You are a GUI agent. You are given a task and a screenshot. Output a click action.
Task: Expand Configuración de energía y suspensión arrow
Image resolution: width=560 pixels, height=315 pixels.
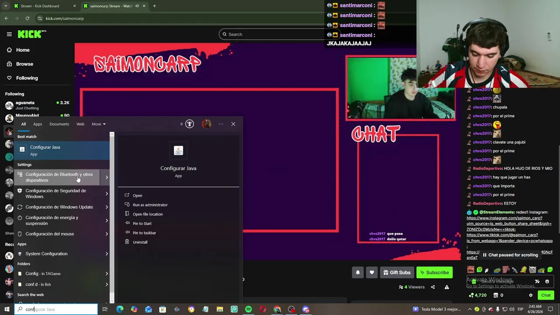pos(107,220)
